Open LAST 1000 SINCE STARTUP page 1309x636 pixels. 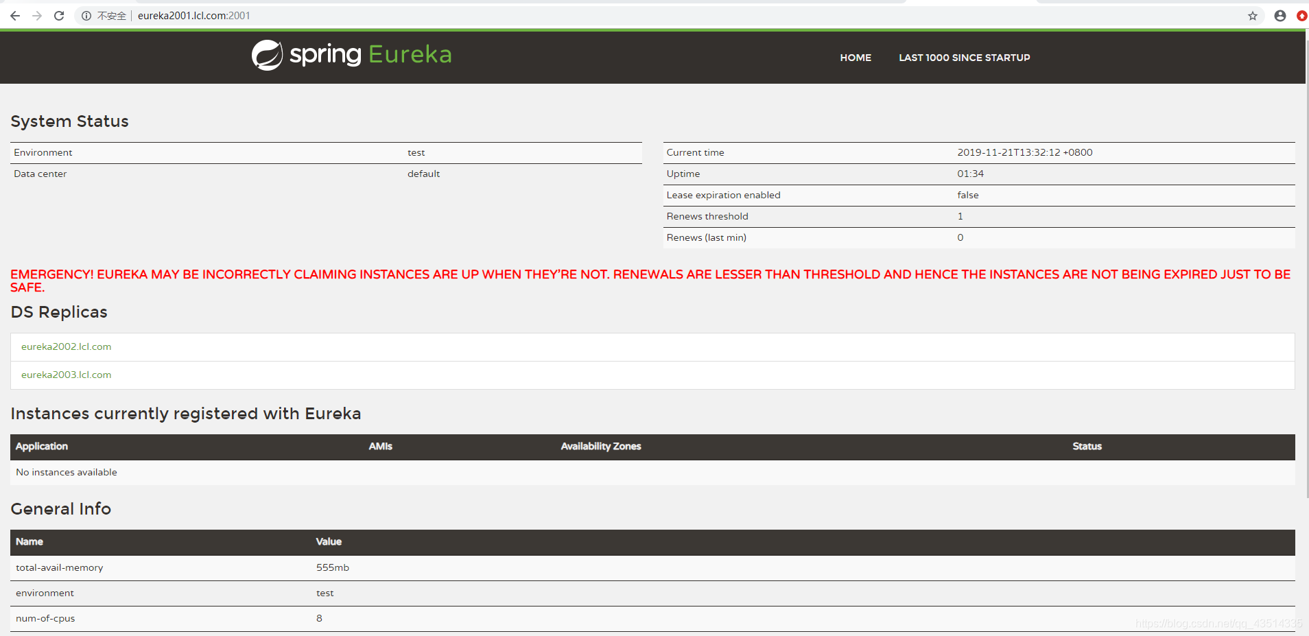click(x=965, y=58)
